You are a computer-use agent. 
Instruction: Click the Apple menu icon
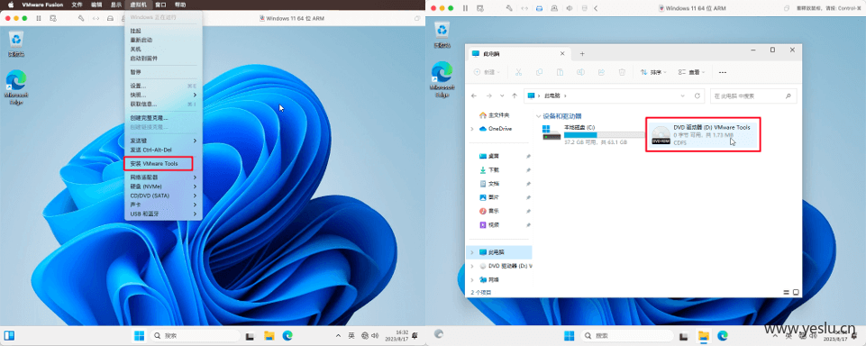pyautogui.click(x=10, y=5)
